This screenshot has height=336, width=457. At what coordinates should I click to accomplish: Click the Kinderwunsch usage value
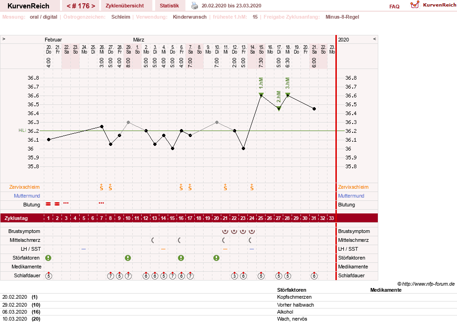190,17
